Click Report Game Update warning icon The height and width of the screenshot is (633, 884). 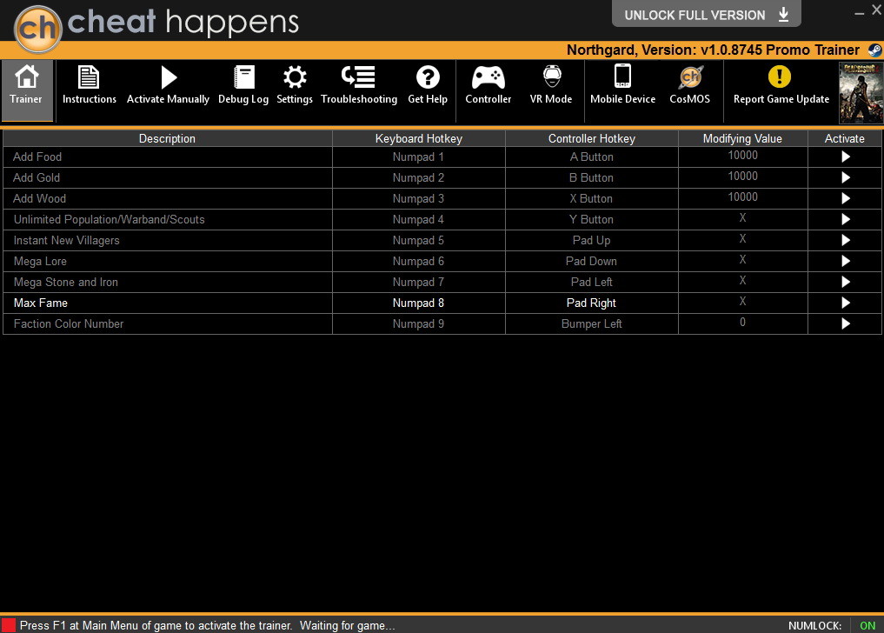click(780, 77)
